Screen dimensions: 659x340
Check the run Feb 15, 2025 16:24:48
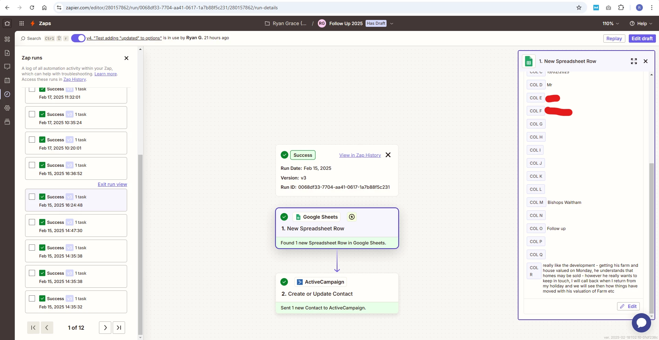pos(32,197)
